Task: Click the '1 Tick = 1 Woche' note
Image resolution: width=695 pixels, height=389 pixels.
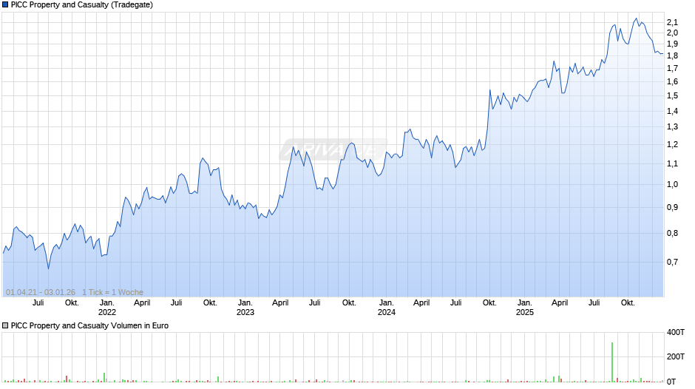Action: 112,292
